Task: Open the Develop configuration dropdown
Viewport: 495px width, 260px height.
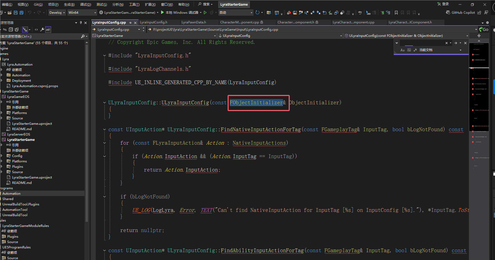Action: click(57, 13)
